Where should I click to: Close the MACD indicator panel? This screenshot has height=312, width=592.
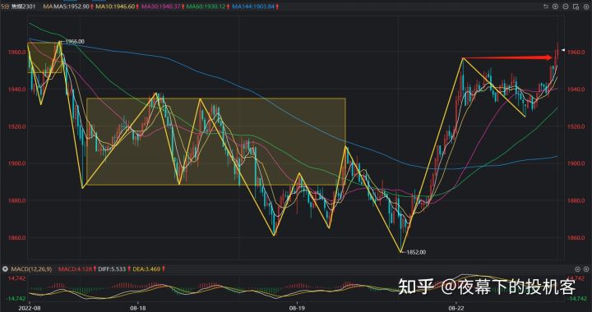[586, 269]
